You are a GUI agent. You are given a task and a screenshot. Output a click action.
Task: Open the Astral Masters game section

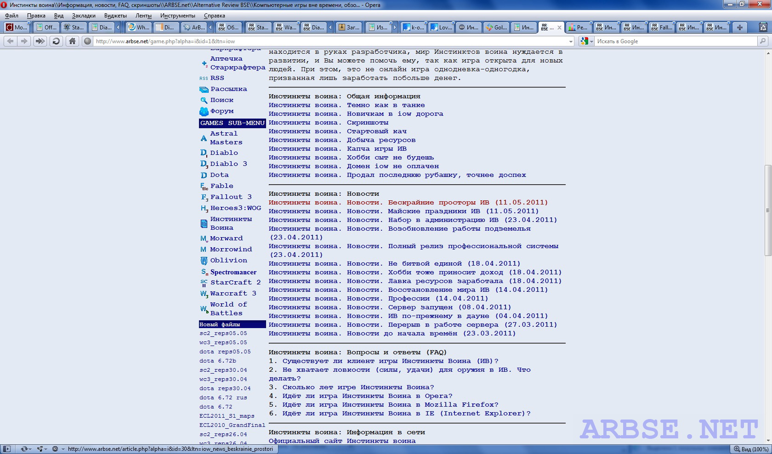point(226,138)
